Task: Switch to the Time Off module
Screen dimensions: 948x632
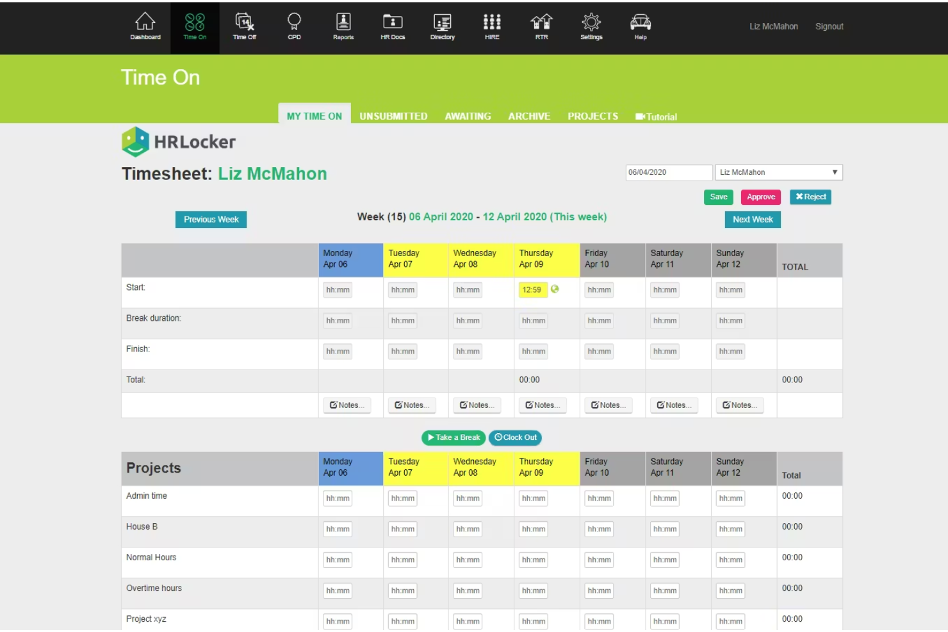Action: pos(244,26)
